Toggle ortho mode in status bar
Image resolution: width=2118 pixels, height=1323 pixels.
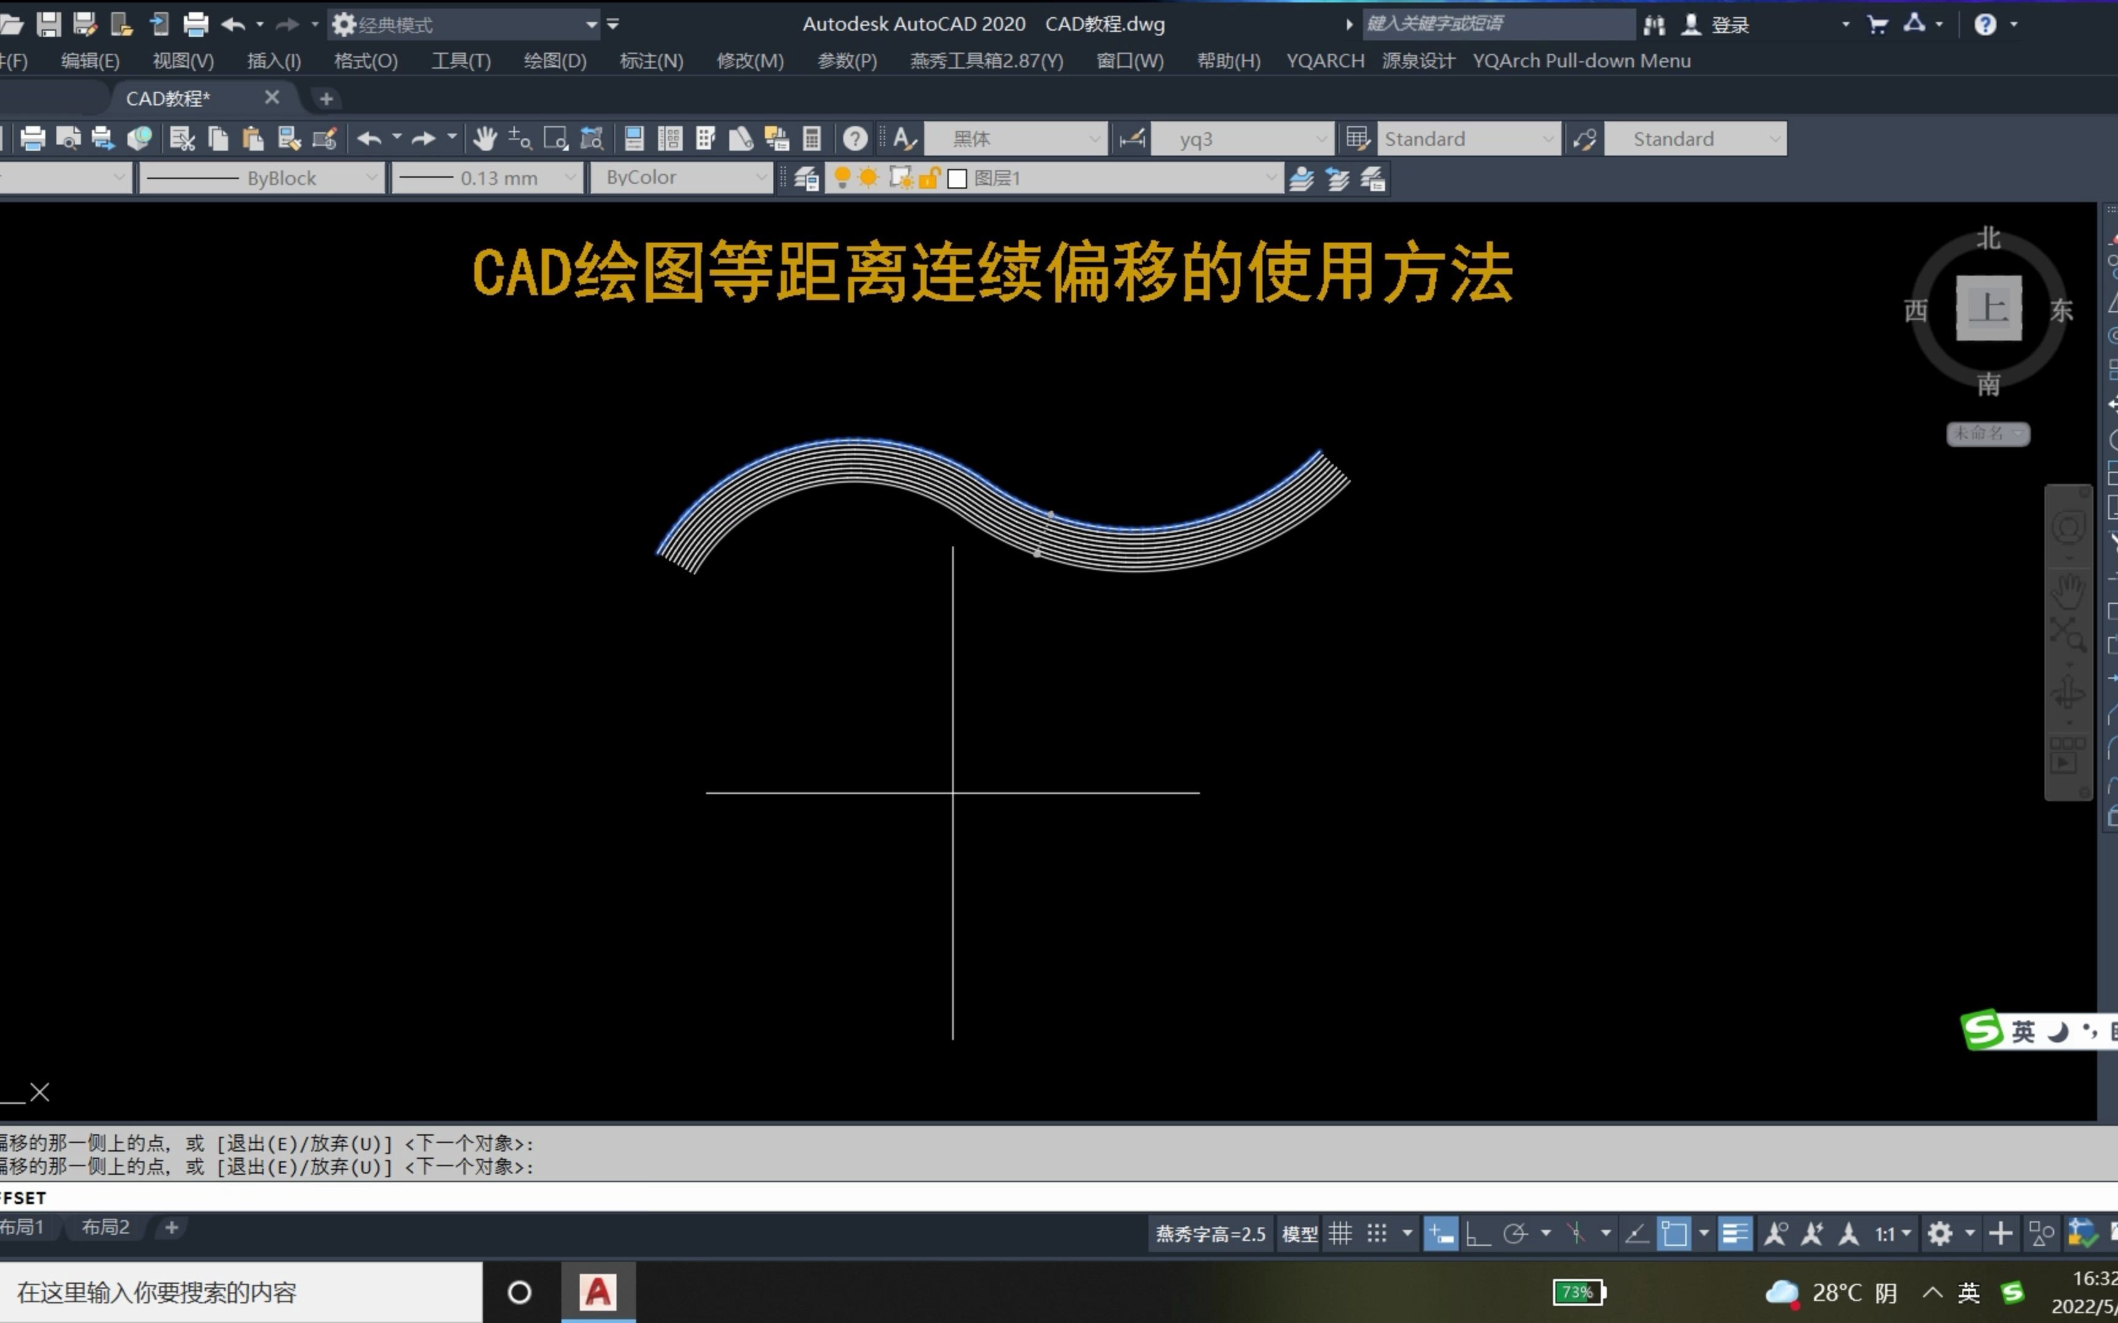coord(1478,1234)
